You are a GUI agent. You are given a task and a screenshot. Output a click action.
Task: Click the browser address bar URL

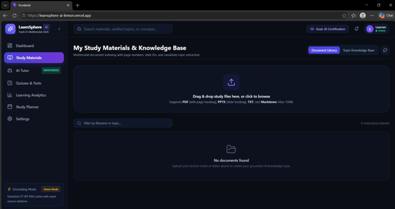coord(59,16)
